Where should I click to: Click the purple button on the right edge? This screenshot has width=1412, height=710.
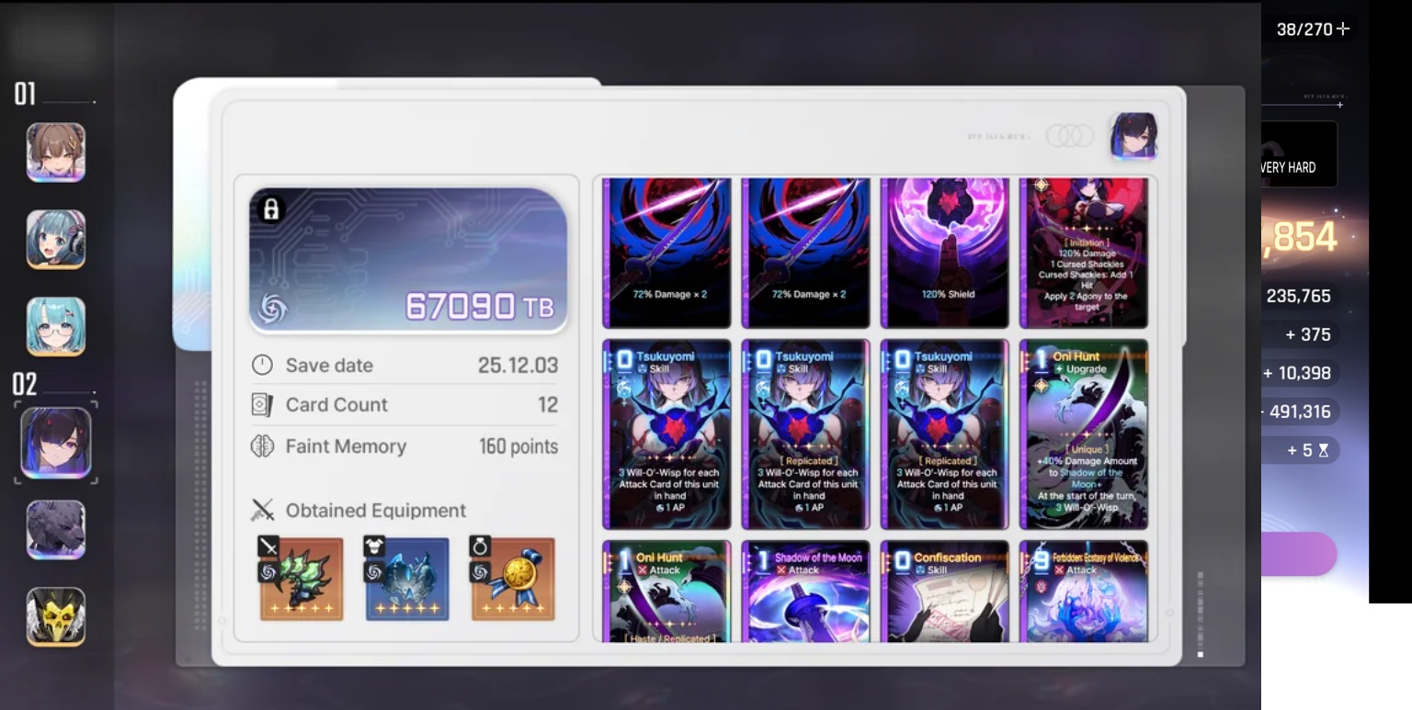pos(1299,554)
